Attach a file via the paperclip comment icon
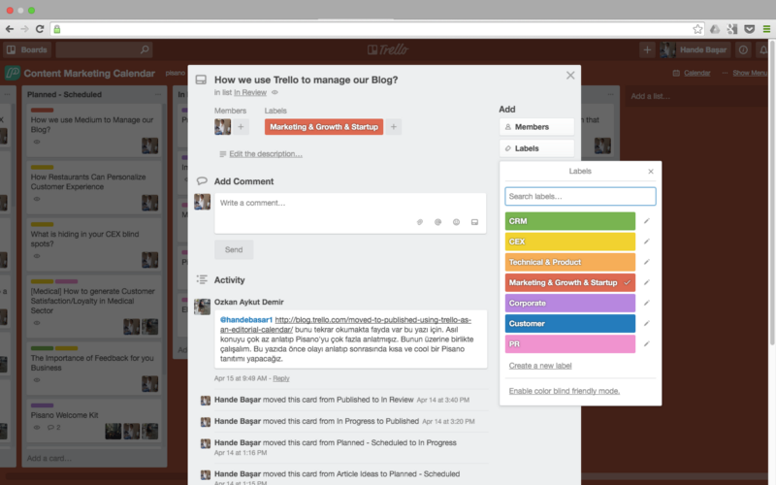The height and width of the screenshot is (485, 776). pos(420,222)
